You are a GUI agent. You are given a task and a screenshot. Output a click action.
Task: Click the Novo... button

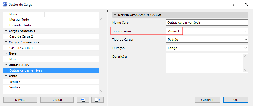(x=20, y=100)
